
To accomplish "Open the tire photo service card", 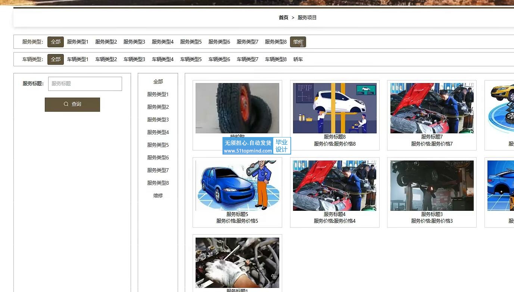I will 237,108.
